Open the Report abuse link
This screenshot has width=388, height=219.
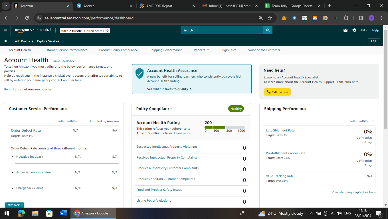point(14,89)
